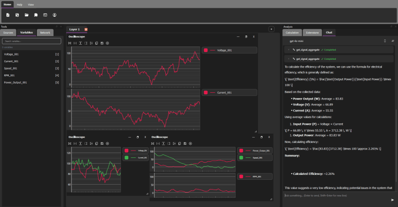Screen dimensions: 398x207
Task: Open the terminal console icon
Action: pyautogui.click(x=45, y=15)
